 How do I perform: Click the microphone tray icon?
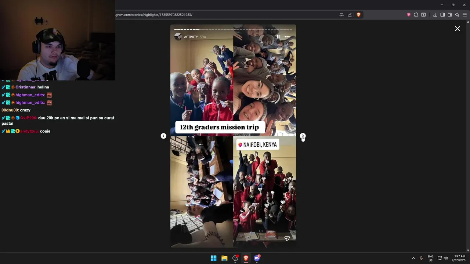[x=421, y=258]
